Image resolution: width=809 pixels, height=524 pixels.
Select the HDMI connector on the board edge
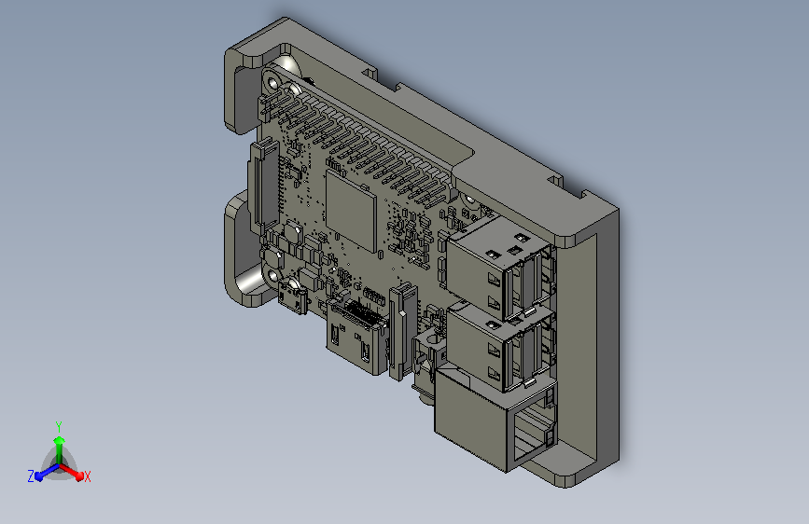[357, 338]
